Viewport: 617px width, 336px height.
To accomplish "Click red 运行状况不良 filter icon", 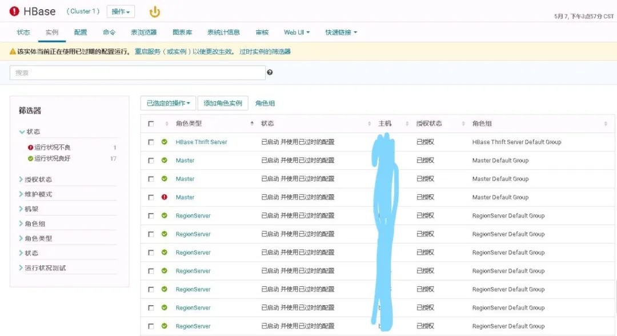I will pos(30,147).
